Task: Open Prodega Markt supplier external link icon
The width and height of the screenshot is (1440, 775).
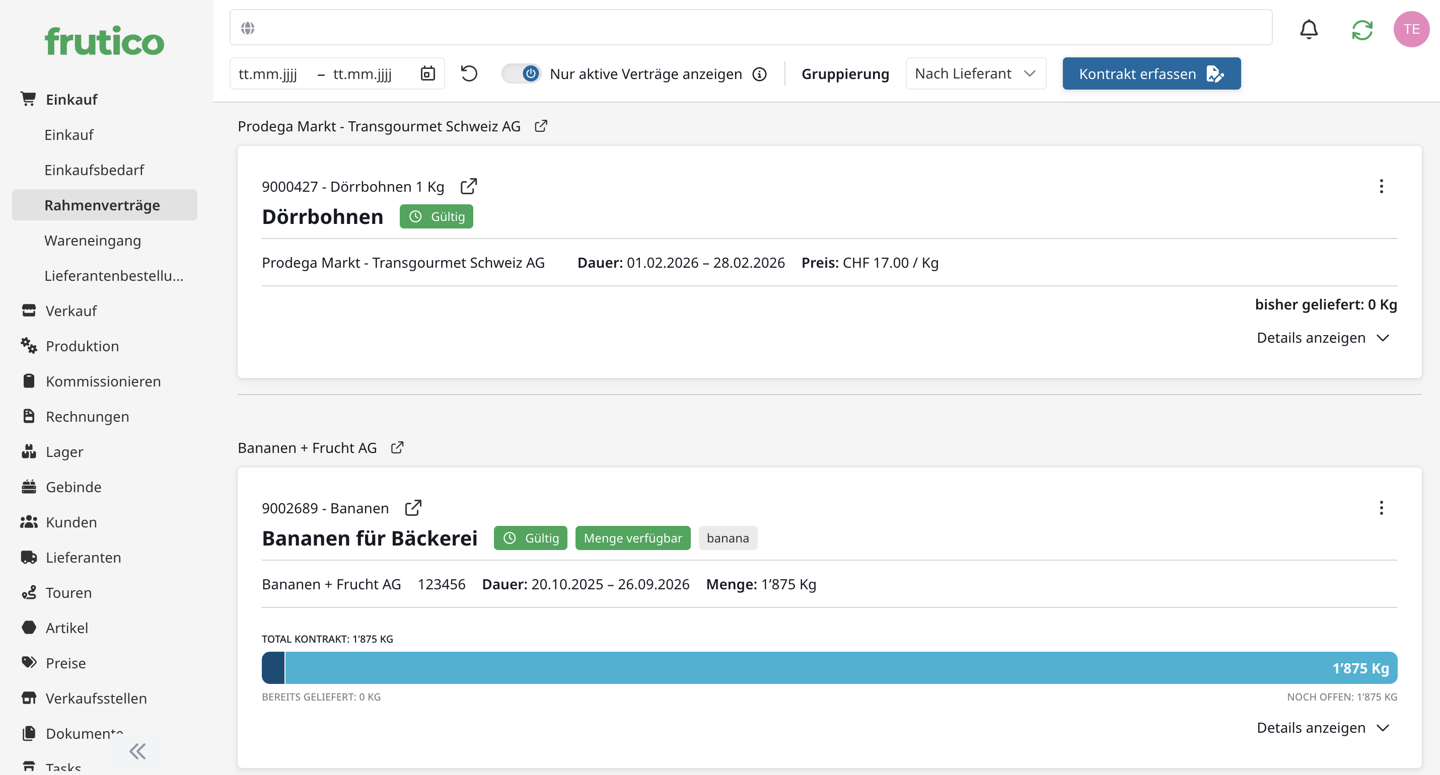Action: click(x=541, y=126)
